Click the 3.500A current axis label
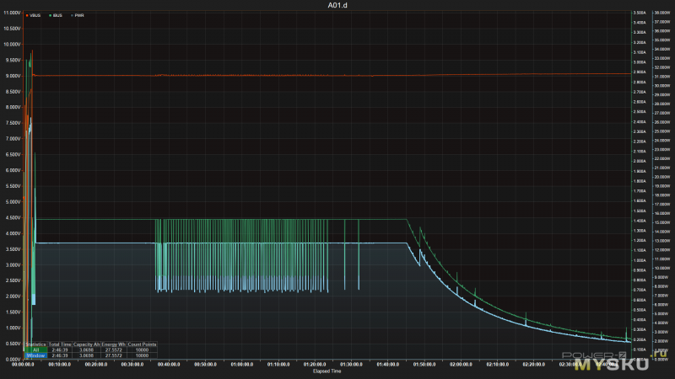The width and height of the screenshot is (675, 379). (640, 13)
